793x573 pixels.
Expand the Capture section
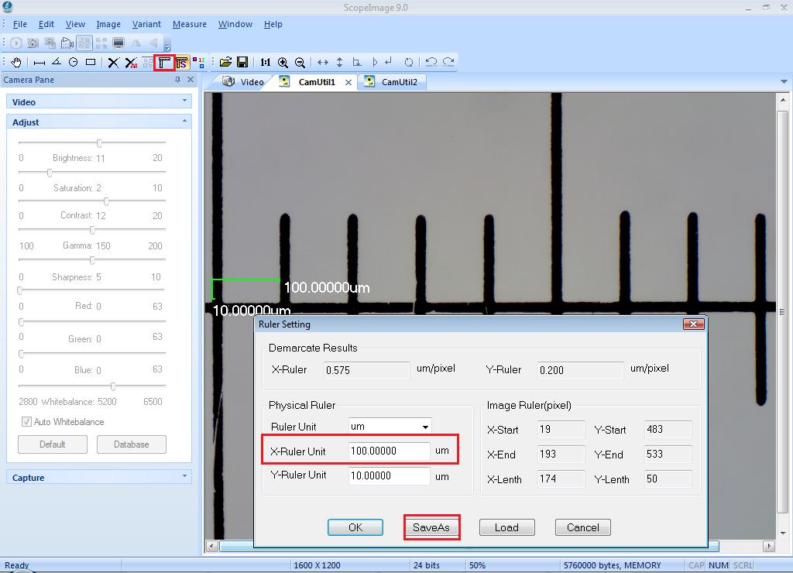click(184, 476)
